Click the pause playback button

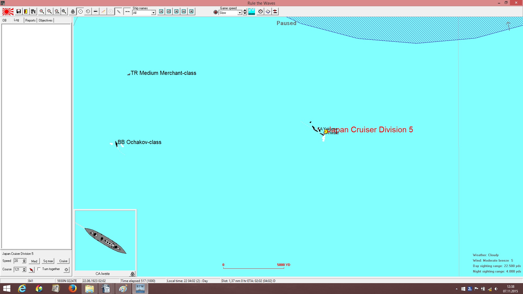click(191, 11)
